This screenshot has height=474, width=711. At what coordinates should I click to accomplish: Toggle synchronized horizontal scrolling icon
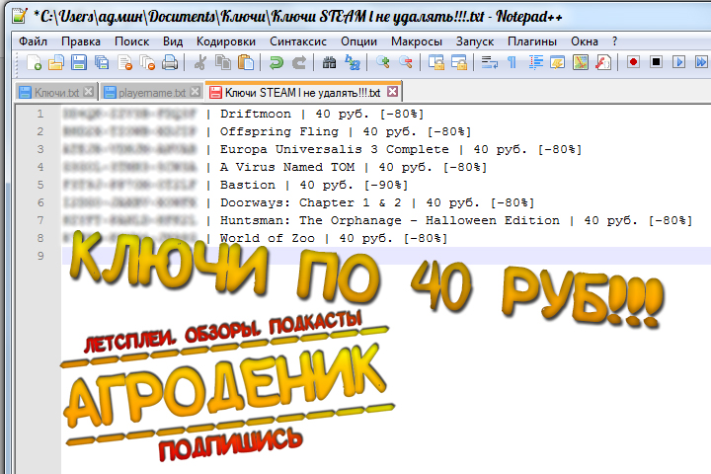[459, 62]
